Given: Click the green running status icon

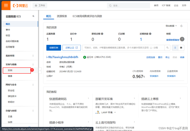Looking at the screenshot, I should click(85, 57).
